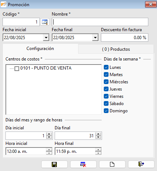Click the Descuento fin factura field
The height and width of the screenshot is (171, 157).
pos(124,38)
